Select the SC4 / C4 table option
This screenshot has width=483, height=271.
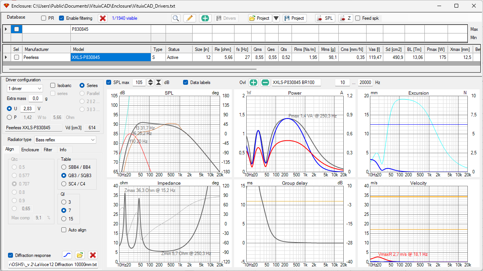point(64,184)
